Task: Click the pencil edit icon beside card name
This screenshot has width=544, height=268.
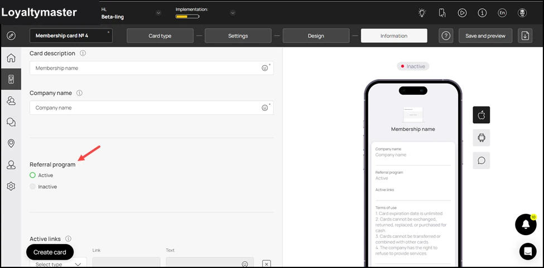Action: (11, 36)
